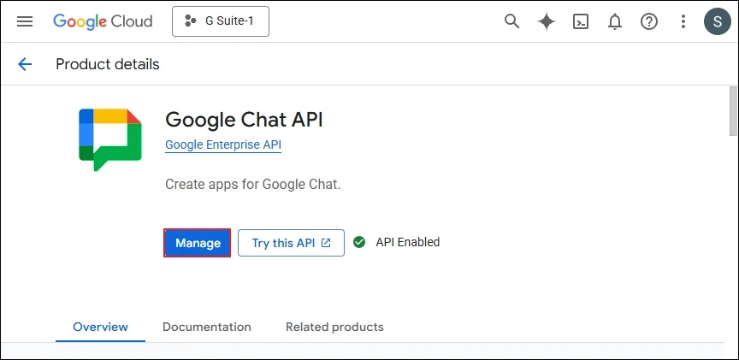Image resolution: width=739 pixels, height=360 pixels.
Task: Launch the Gemini sparkle assistant icon
Action: tap(547, 21)
